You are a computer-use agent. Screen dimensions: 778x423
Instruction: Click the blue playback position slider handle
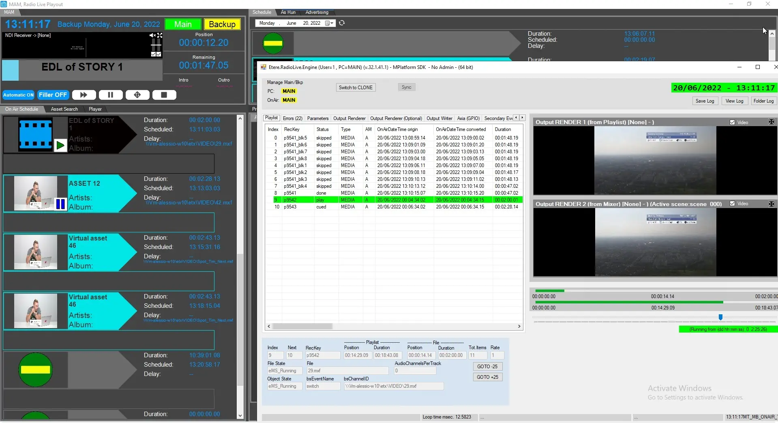pyautogui.click(x=720, y=317)
